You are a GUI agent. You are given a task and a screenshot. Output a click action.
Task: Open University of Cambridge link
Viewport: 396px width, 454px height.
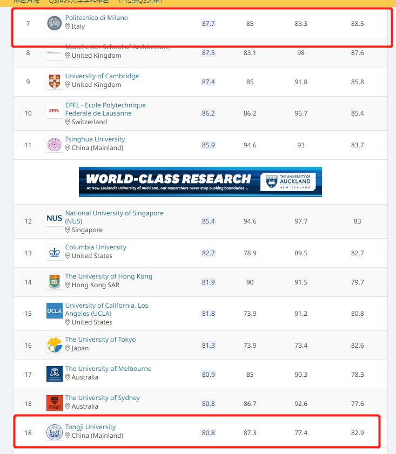point(102,76)
